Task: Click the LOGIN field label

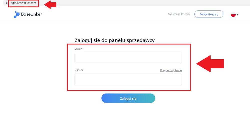Action: coord(78,49)
